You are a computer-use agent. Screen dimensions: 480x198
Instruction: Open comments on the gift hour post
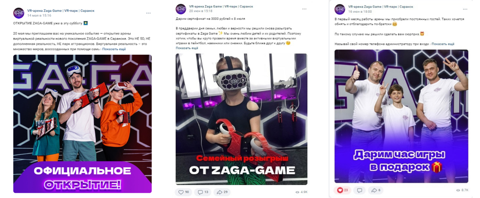[x=360, y=190]
